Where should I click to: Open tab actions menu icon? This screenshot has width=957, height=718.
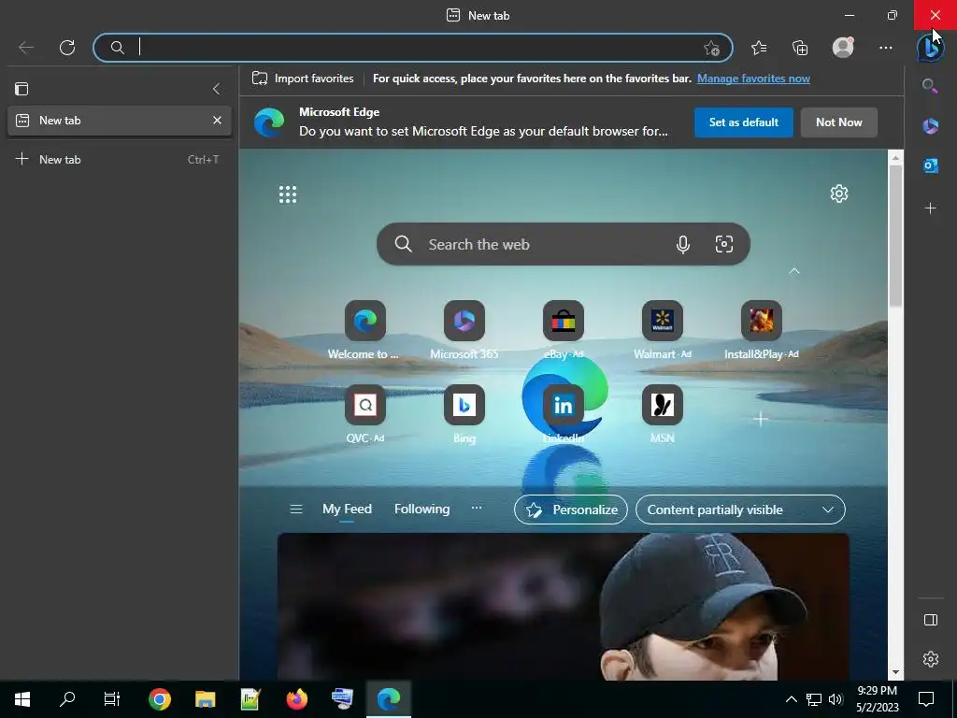click(x=21, y=89)
